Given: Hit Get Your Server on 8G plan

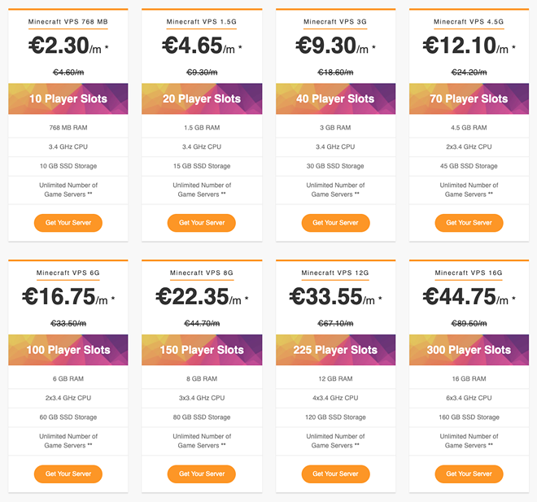Looking at the screenshot, I should tap(202, 474).
